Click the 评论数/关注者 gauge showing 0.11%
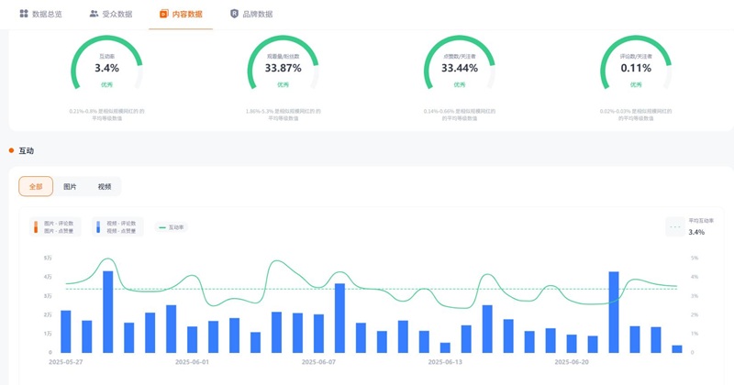734x385 pixels. point(635,69)
